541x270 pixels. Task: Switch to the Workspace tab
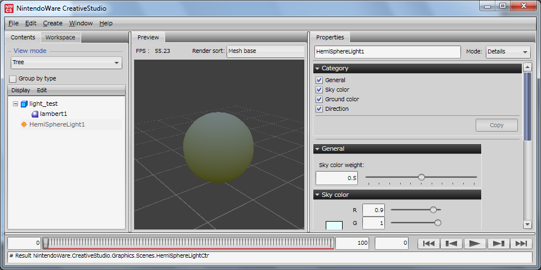(60, 38)
